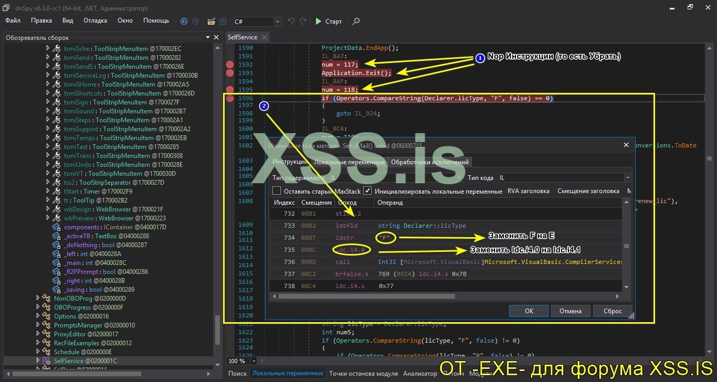
Task: Expand the NonOBOProg class node
Action: click(38, 299)
